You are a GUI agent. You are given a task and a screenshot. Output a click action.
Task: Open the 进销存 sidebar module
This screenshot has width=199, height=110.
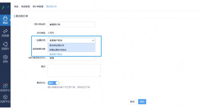pos(5,46)
